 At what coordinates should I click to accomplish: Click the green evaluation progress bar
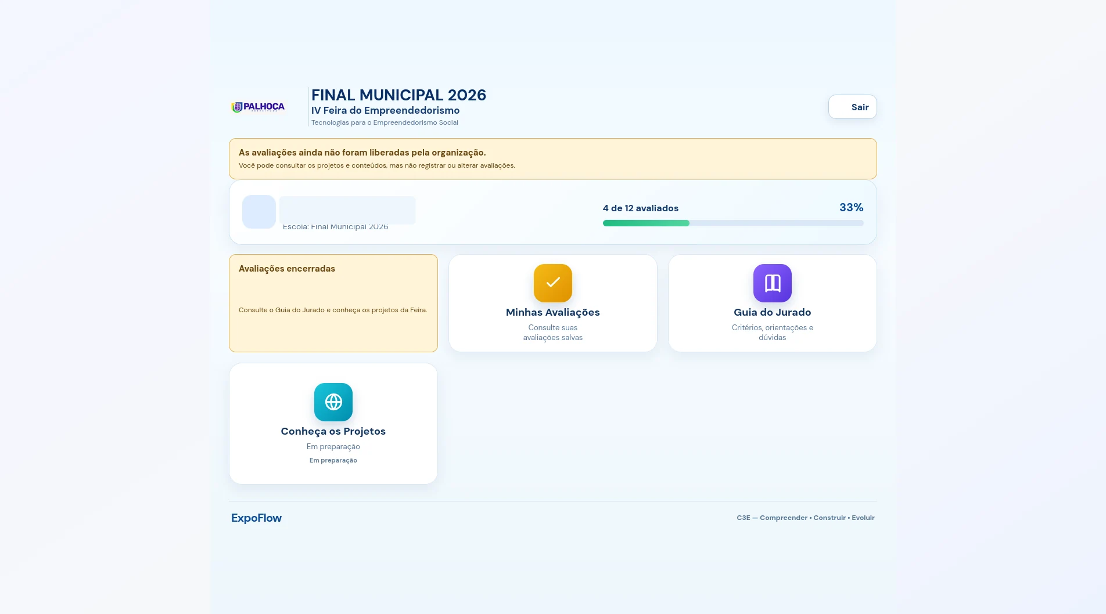tap(733, 223)
